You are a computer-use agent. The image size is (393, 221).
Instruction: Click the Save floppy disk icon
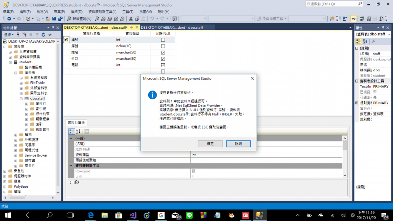(x=54, y=19)
